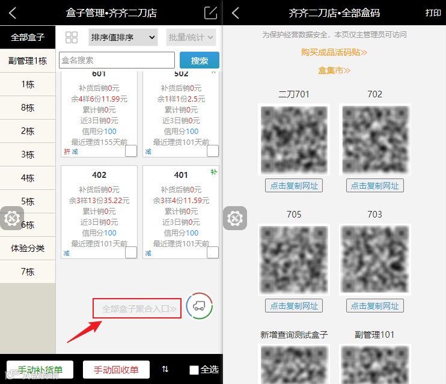The height and width of the screenshot is (384, 446).
Task: Open the 排序值排序 sort dropdown
Action: [123, 37]
